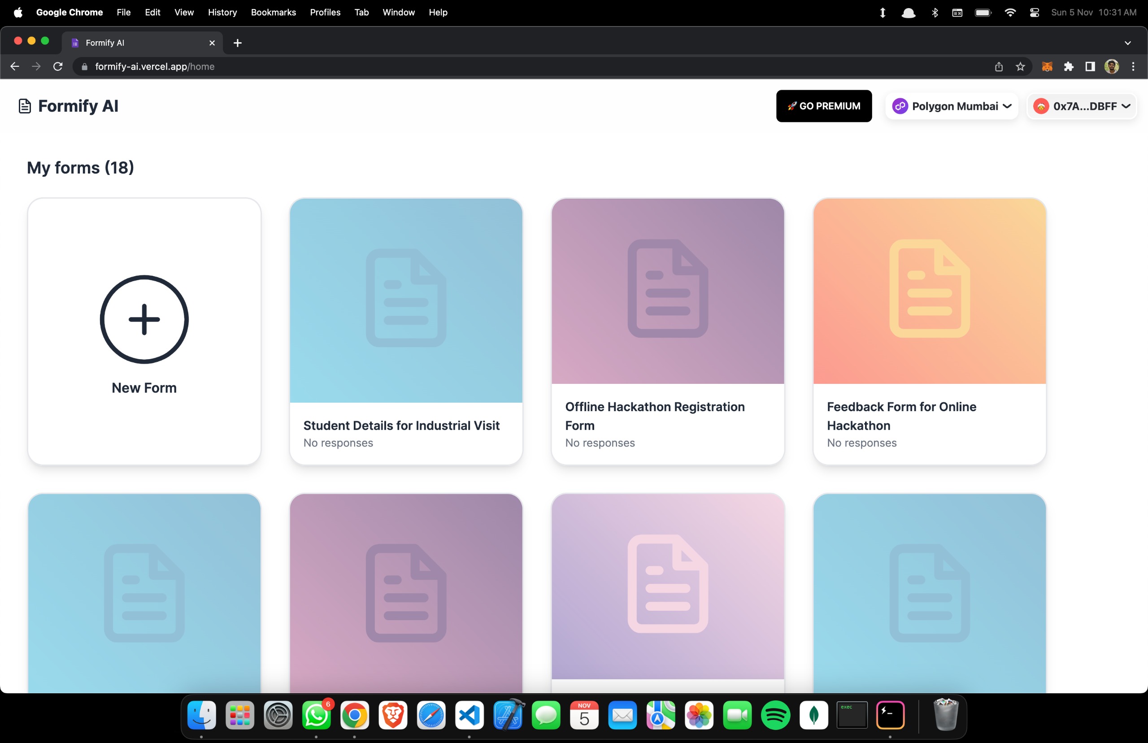Click the GO PREMIUM button

[x=823, y=106]
